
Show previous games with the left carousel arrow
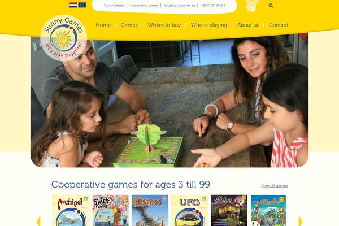tap(38, 221)
